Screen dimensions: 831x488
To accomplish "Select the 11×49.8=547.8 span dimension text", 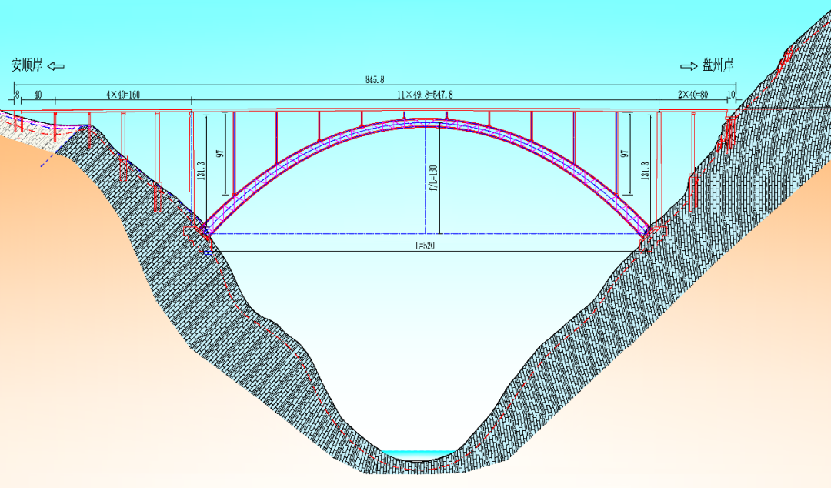I will 425,94.
